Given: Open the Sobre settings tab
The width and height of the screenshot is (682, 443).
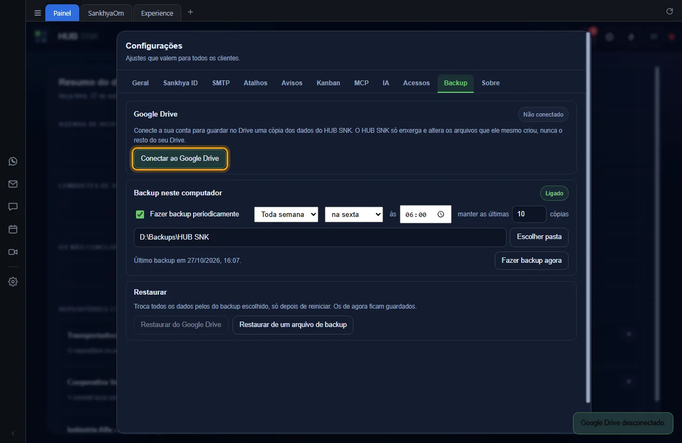Looking at the screenshot, I should [490, 83].
